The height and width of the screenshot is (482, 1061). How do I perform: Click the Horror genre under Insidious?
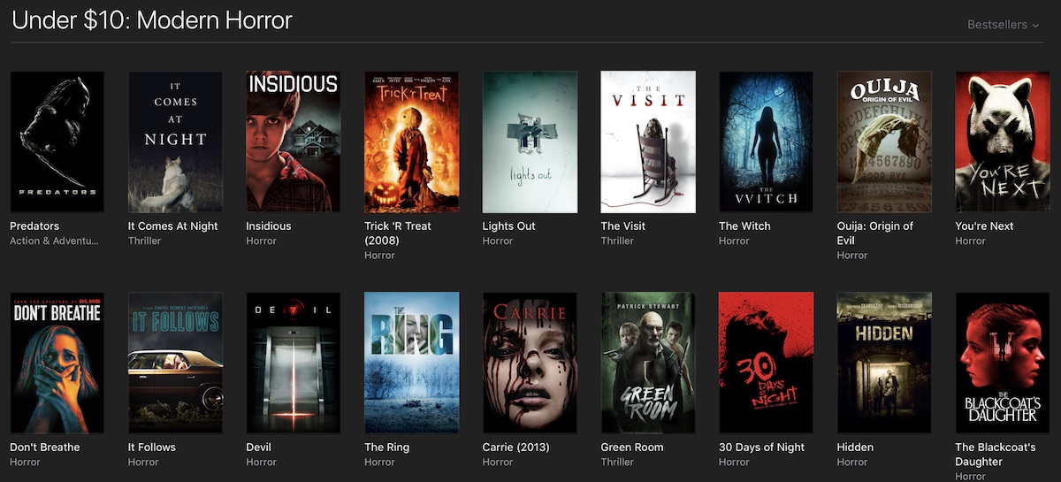262,241
